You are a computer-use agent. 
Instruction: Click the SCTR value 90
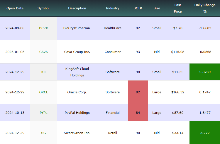tap(138, 133)
